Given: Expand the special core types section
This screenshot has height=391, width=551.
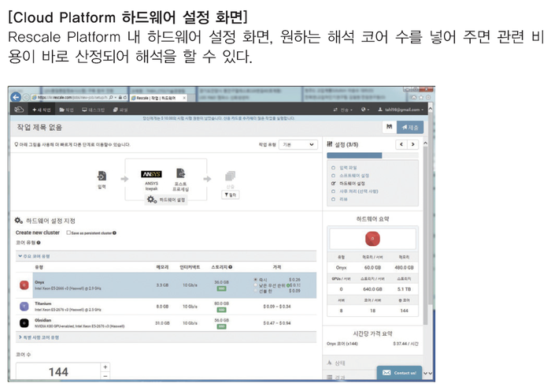Looking at the screenshot, I should [39, 337].
